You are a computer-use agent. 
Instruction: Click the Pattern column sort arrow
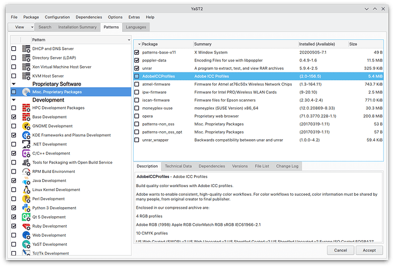(129, 40)
